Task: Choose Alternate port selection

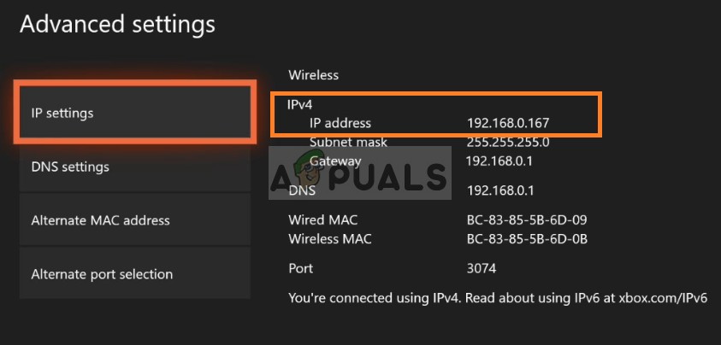Action: (134, 274)
